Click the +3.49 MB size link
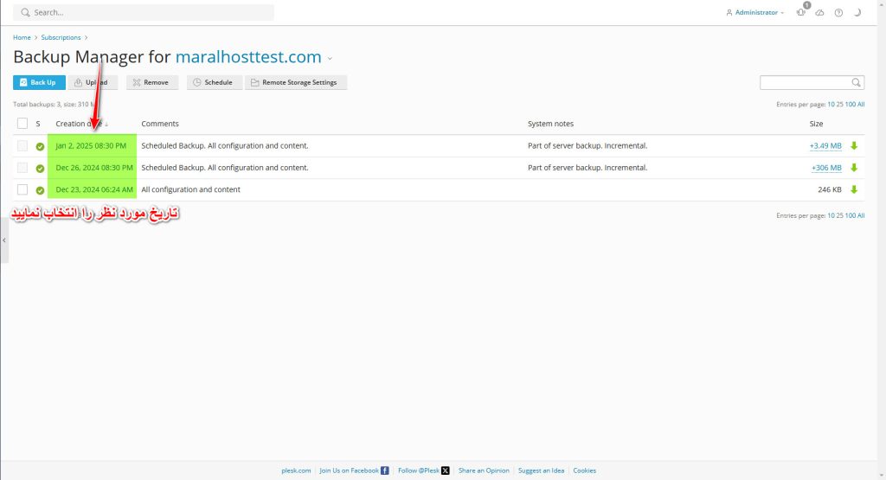The image size is (886, 480). coord(825,145)
